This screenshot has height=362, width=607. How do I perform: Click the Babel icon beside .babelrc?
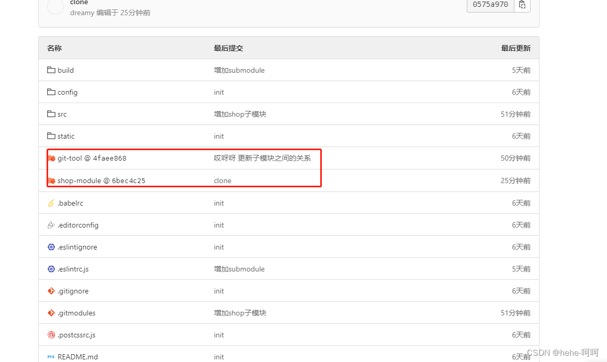pos(51,203)
